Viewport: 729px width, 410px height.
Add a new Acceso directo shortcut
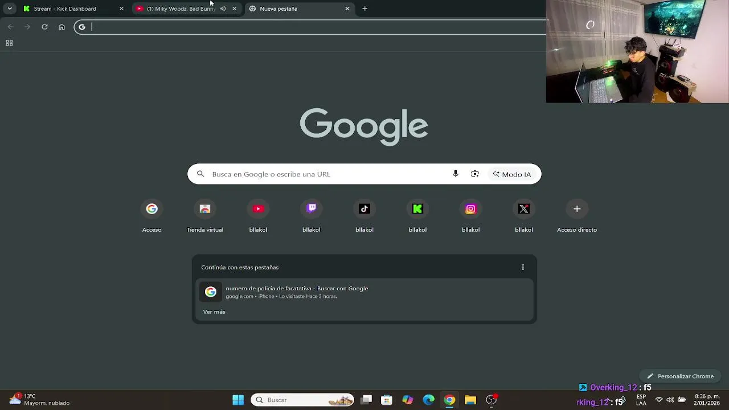click(577, 216)
